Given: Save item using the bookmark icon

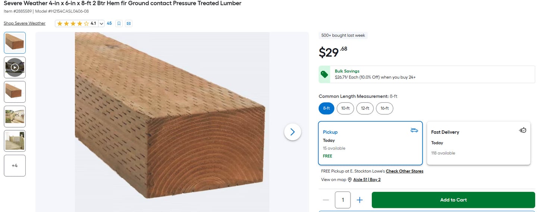Looking at the screenshot, I should (x=119, y=23).
